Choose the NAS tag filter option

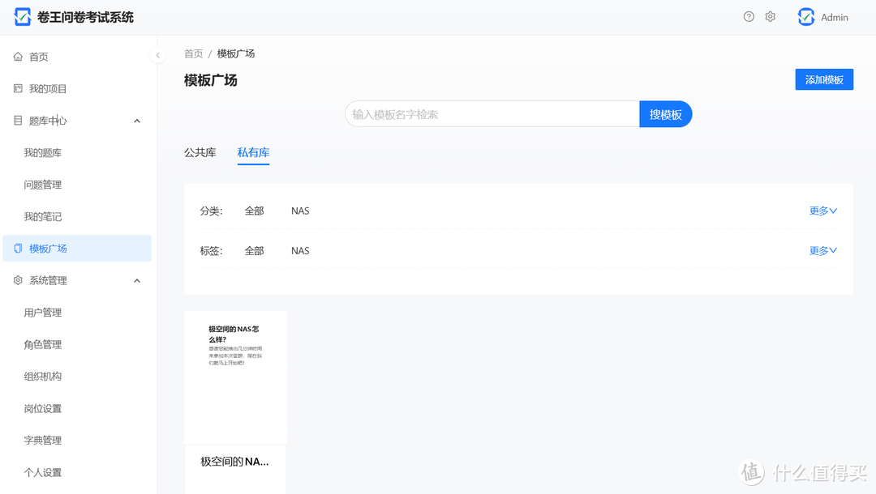tap(299, 250)
